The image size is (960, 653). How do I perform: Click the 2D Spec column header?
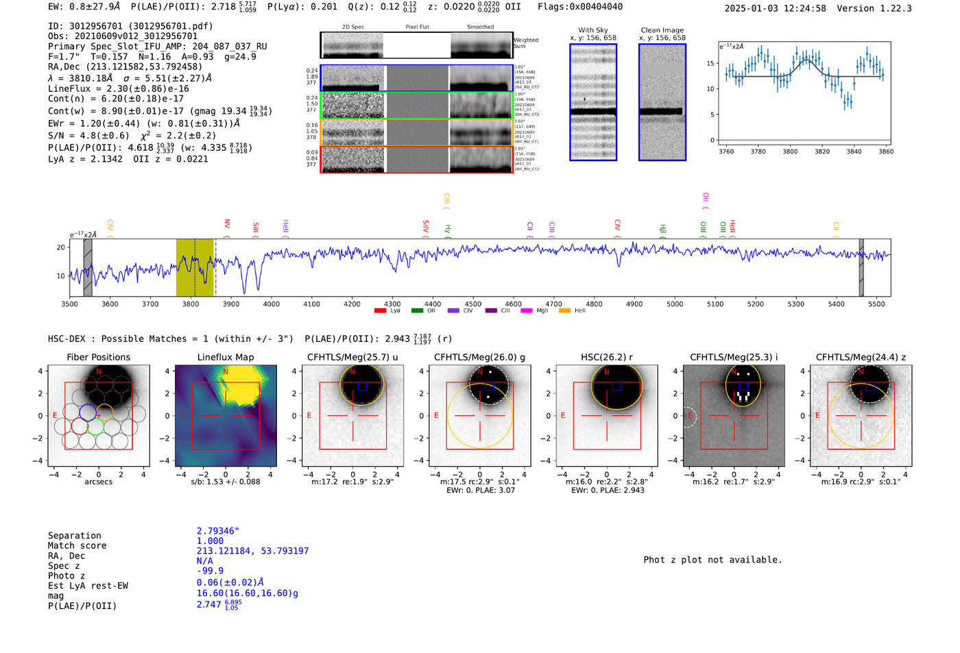[x=353, y=27]
